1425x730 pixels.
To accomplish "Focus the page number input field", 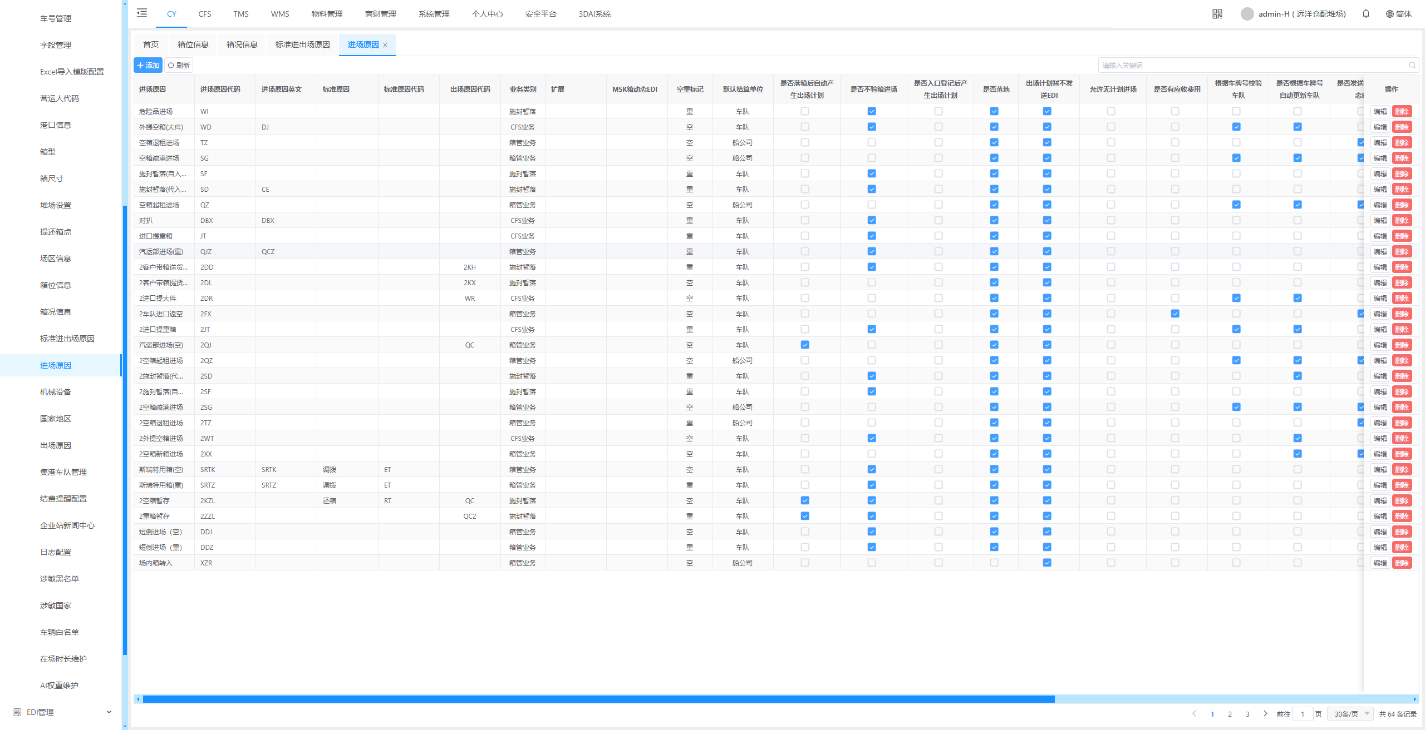I will 1303,714.
